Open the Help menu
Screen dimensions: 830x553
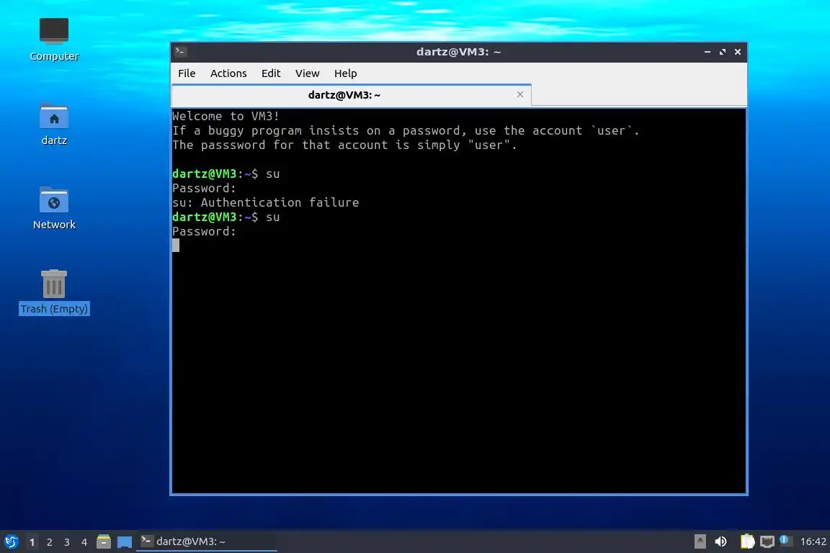pos(345,73)
